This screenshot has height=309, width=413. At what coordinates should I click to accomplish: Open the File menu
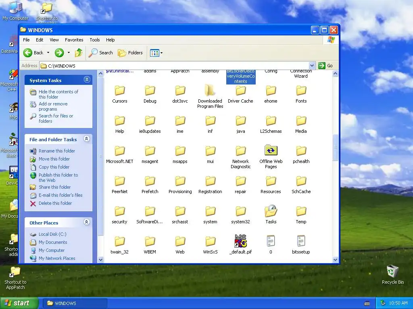pyautogui.click(x=26, y=40)
